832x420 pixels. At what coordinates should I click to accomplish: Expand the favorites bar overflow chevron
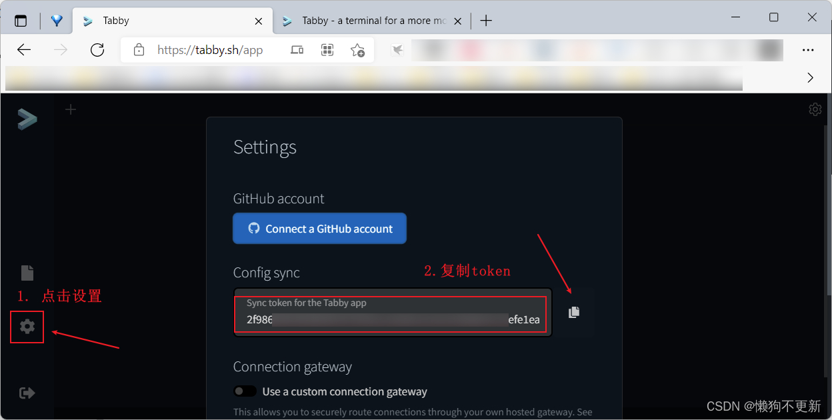[x=810, y=78]
